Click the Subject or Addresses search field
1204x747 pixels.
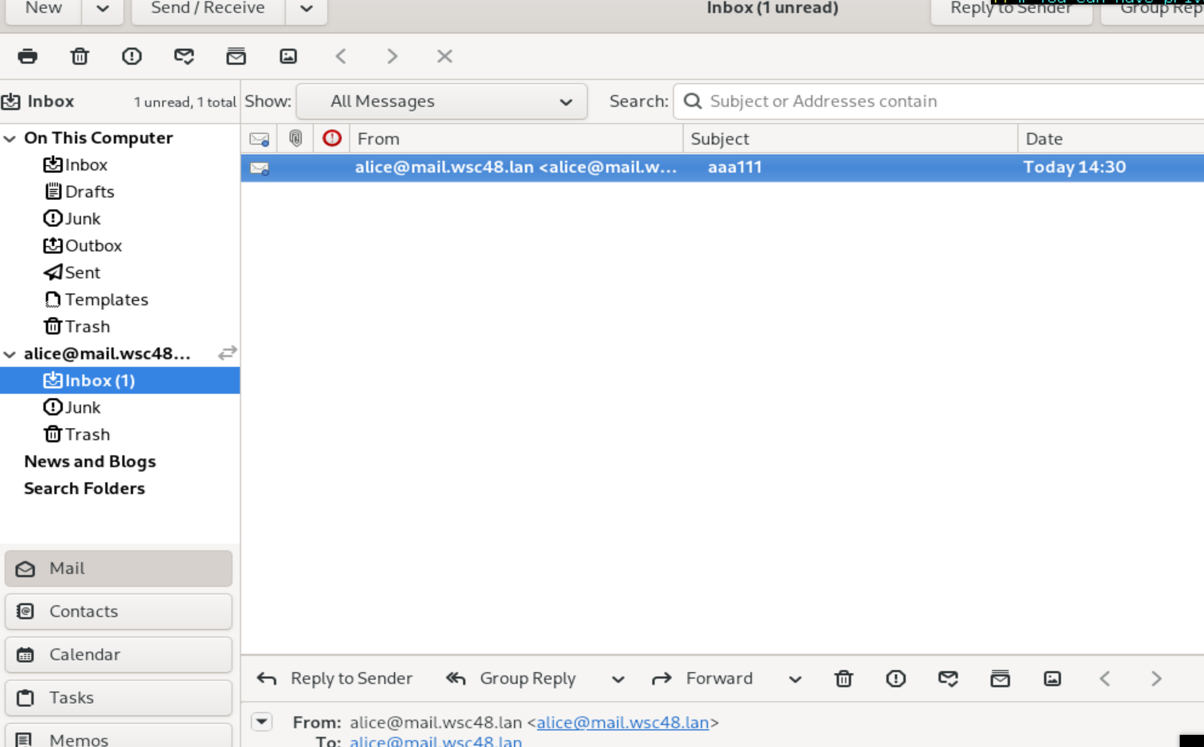click(939, 101)
